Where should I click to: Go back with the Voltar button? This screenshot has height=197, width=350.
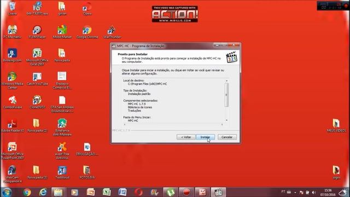186,137
